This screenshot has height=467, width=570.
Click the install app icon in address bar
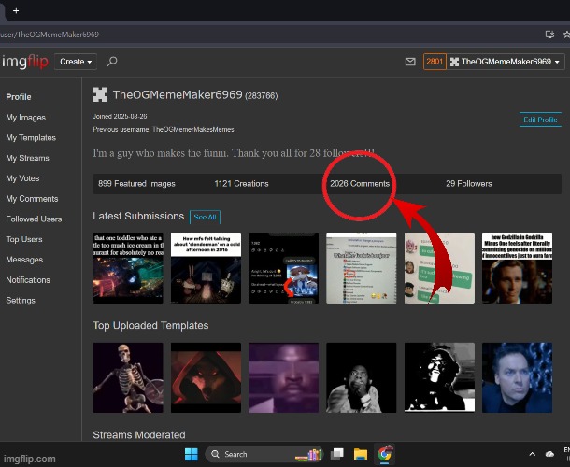549,35
